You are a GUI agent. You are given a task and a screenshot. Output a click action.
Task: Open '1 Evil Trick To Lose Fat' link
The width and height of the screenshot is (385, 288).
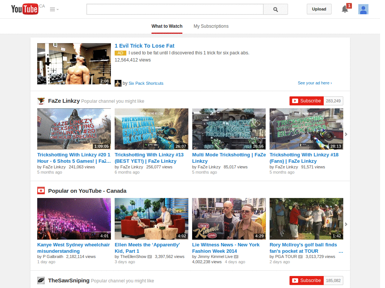[144, 46]
